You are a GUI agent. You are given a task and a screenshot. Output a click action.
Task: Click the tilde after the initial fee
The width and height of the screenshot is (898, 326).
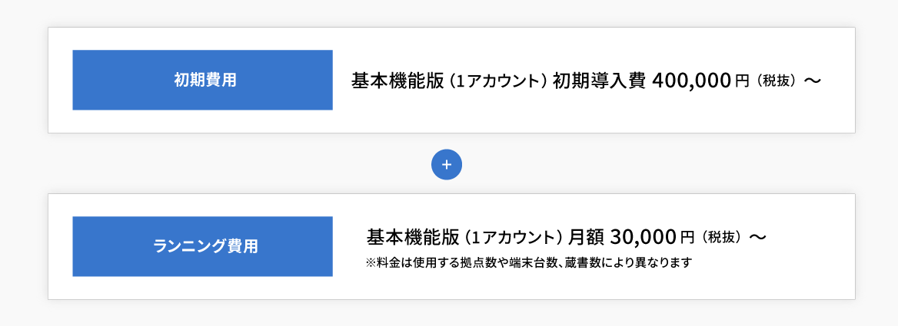click(x=812, y=81)
